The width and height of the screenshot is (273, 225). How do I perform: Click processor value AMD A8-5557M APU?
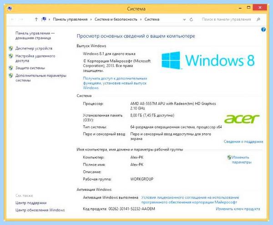(173, 106)
